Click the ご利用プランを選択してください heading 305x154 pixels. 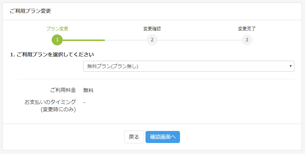pyautogui.click(x=52, y=55)
